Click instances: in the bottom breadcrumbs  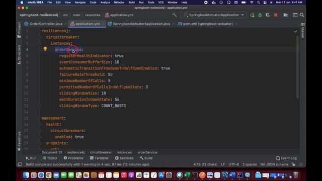tap(125, 152)
